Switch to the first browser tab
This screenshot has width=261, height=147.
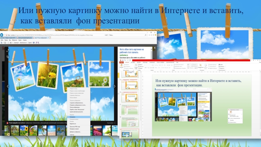pos(8,38)
